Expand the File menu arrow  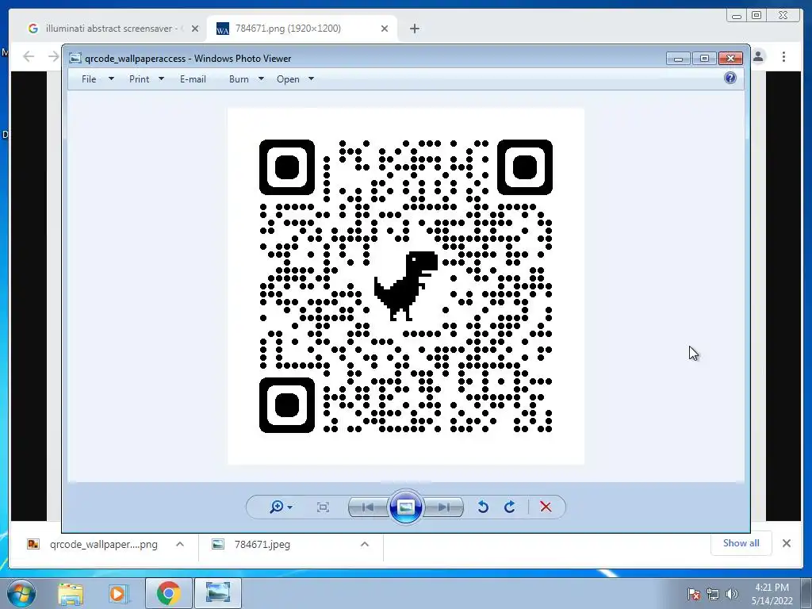[x=111, y=79]
